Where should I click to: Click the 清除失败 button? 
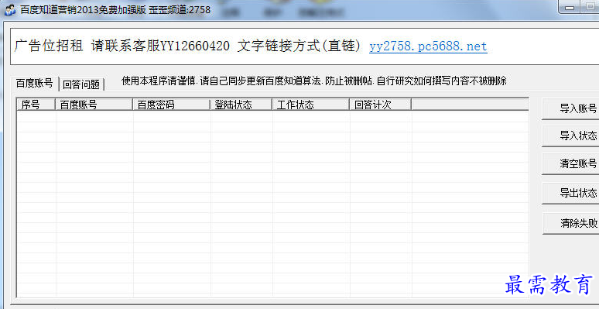click(x=570, y=223)
